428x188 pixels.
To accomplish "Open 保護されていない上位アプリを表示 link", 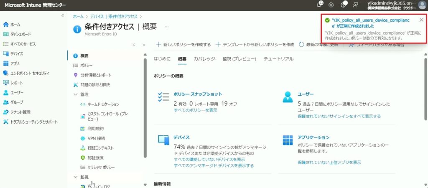I will coord(329,163).
